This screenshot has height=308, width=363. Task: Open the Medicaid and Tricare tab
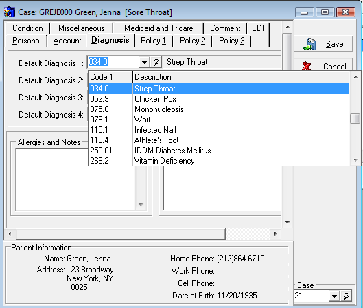pyautogui.click(x=159, y=28)
